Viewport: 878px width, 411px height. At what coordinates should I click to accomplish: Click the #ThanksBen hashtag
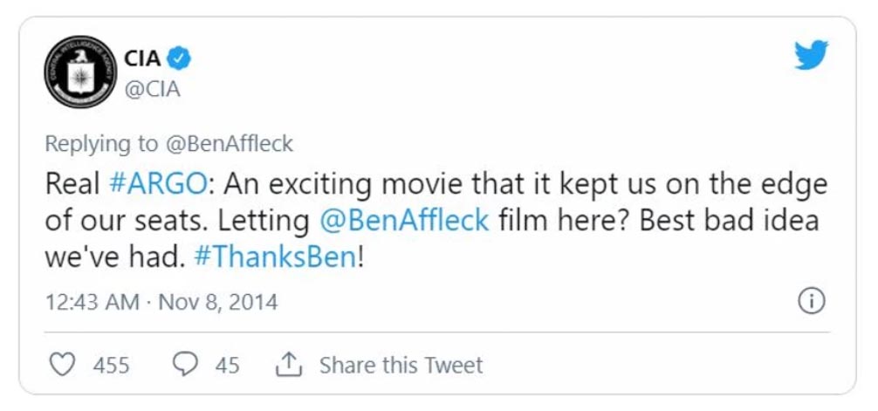(x=274, y=257)
